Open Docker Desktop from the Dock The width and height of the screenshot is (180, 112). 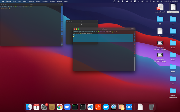tap(106, 107)
